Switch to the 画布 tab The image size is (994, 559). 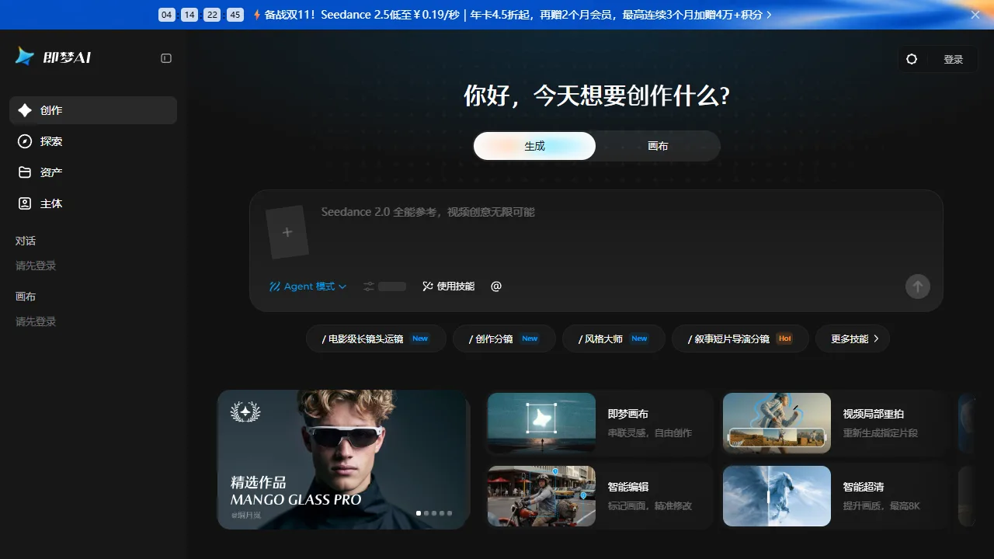point(658,146)
